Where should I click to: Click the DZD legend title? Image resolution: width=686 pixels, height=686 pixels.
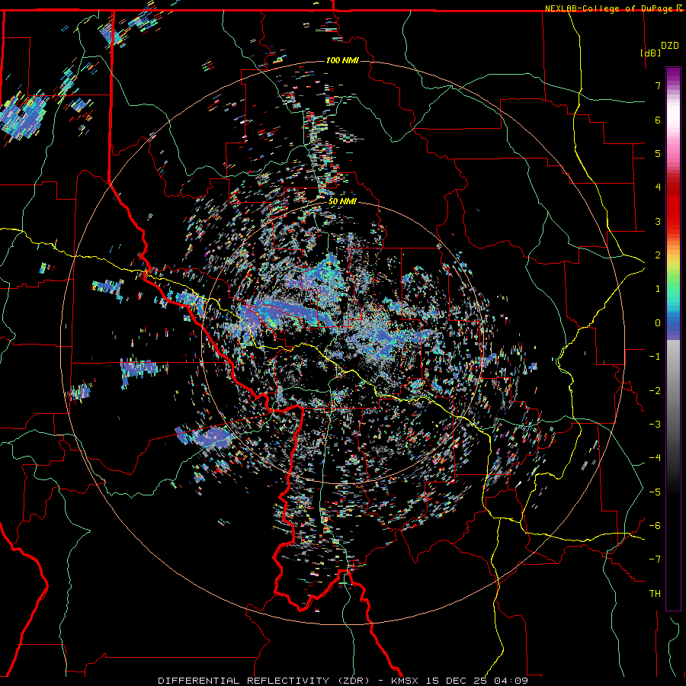pyautogui.click(x=670, y=46)
